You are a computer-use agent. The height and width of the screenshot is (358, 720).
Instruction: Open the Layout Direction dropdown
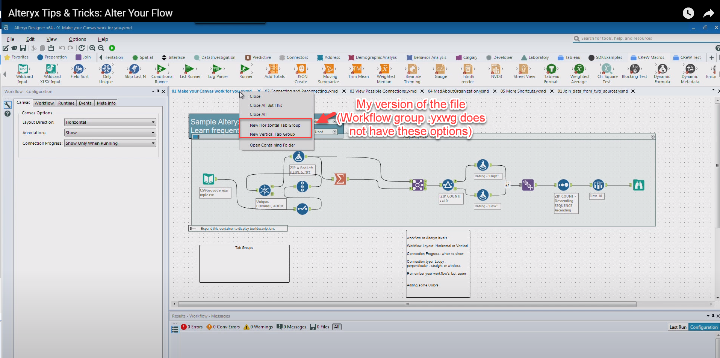click(109, 122)
